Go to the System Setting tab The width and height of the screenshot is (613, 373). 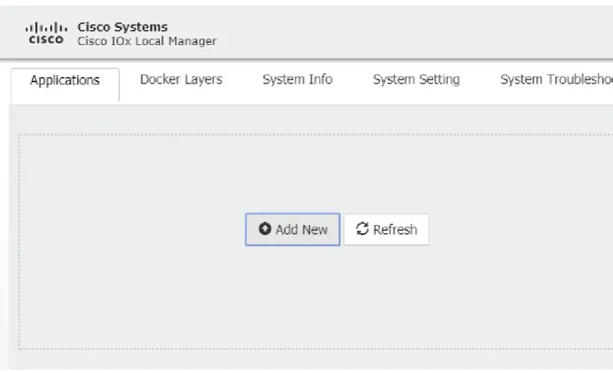416,79
